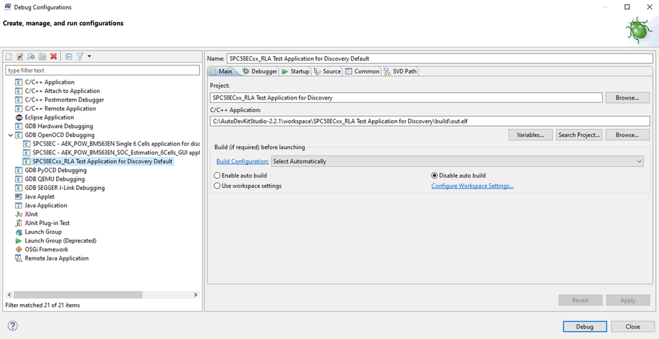Click the red Delete configuration icon

pos(53,56)
